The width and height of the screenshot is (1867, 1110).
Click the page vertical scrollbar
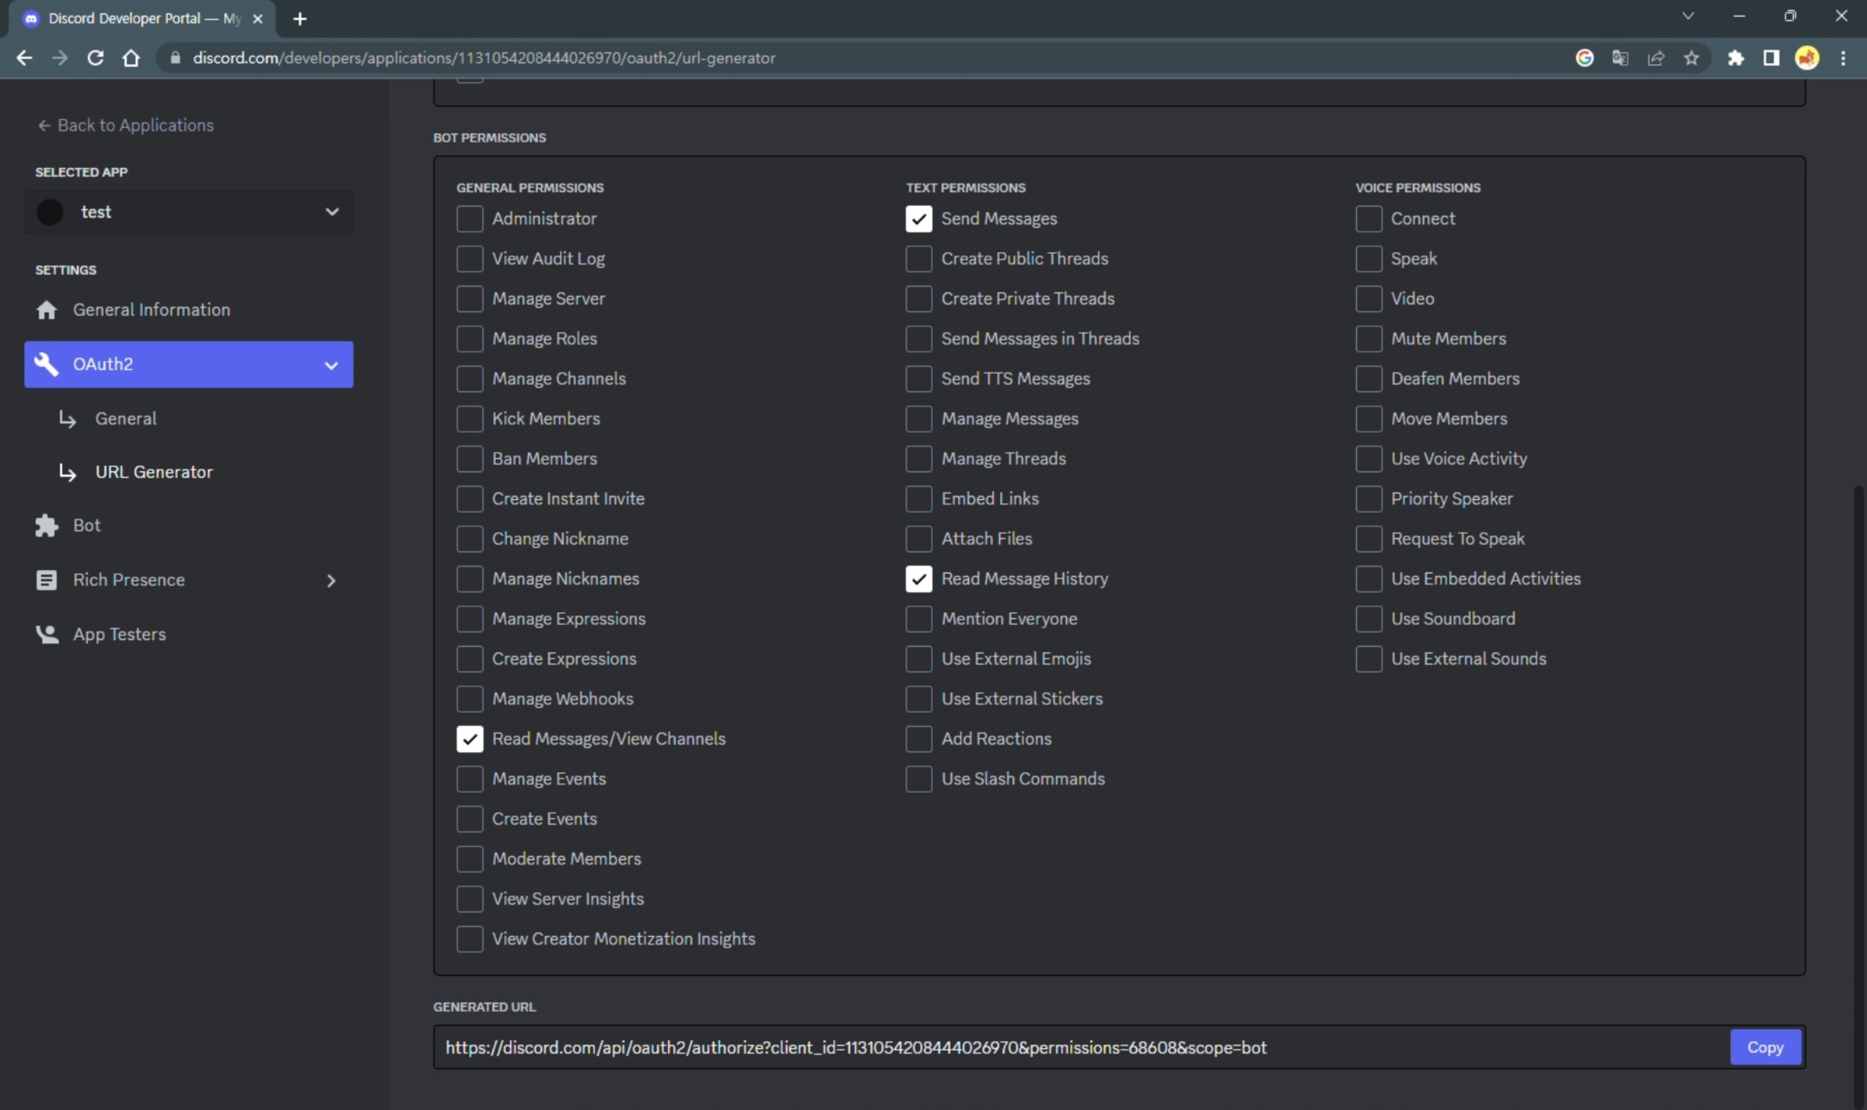1859,797
